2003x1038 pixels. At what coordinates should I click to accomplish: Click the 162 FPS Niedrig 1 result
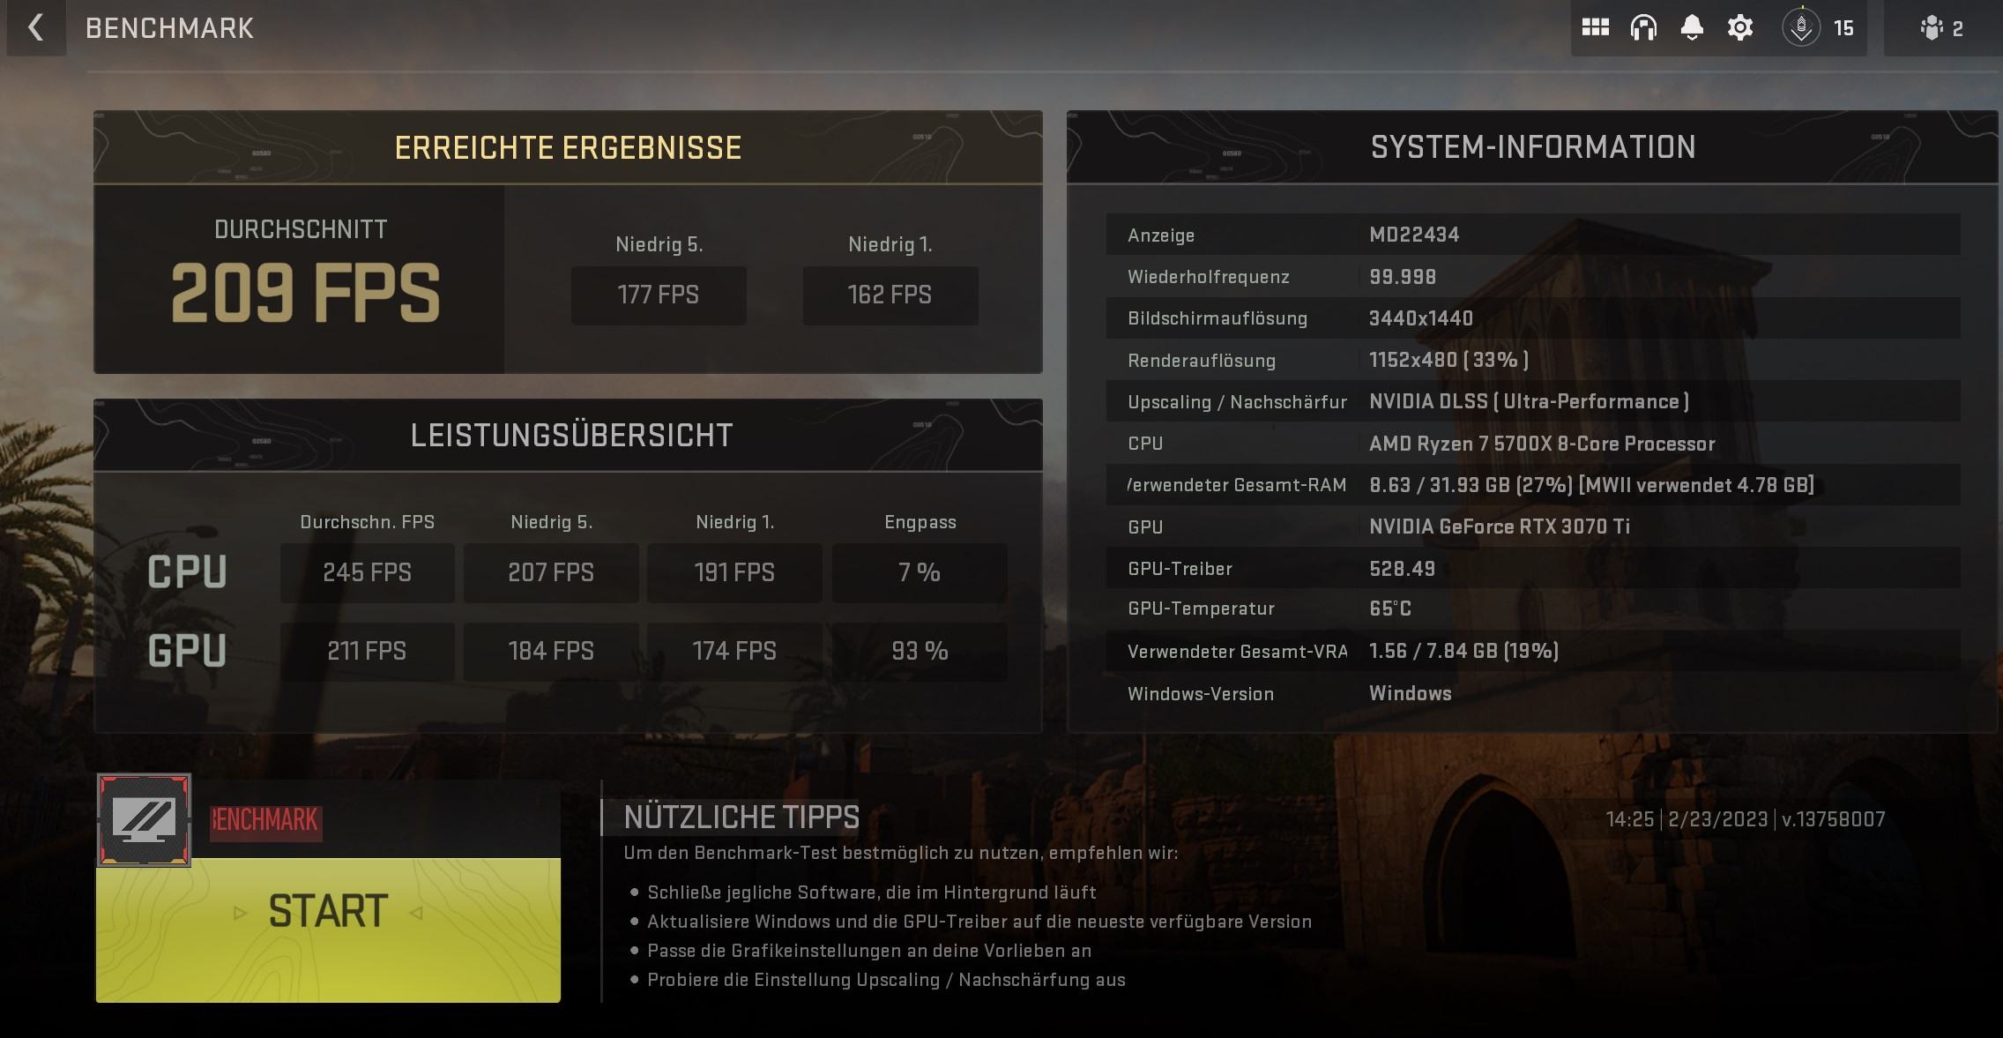tap(890, 295)
